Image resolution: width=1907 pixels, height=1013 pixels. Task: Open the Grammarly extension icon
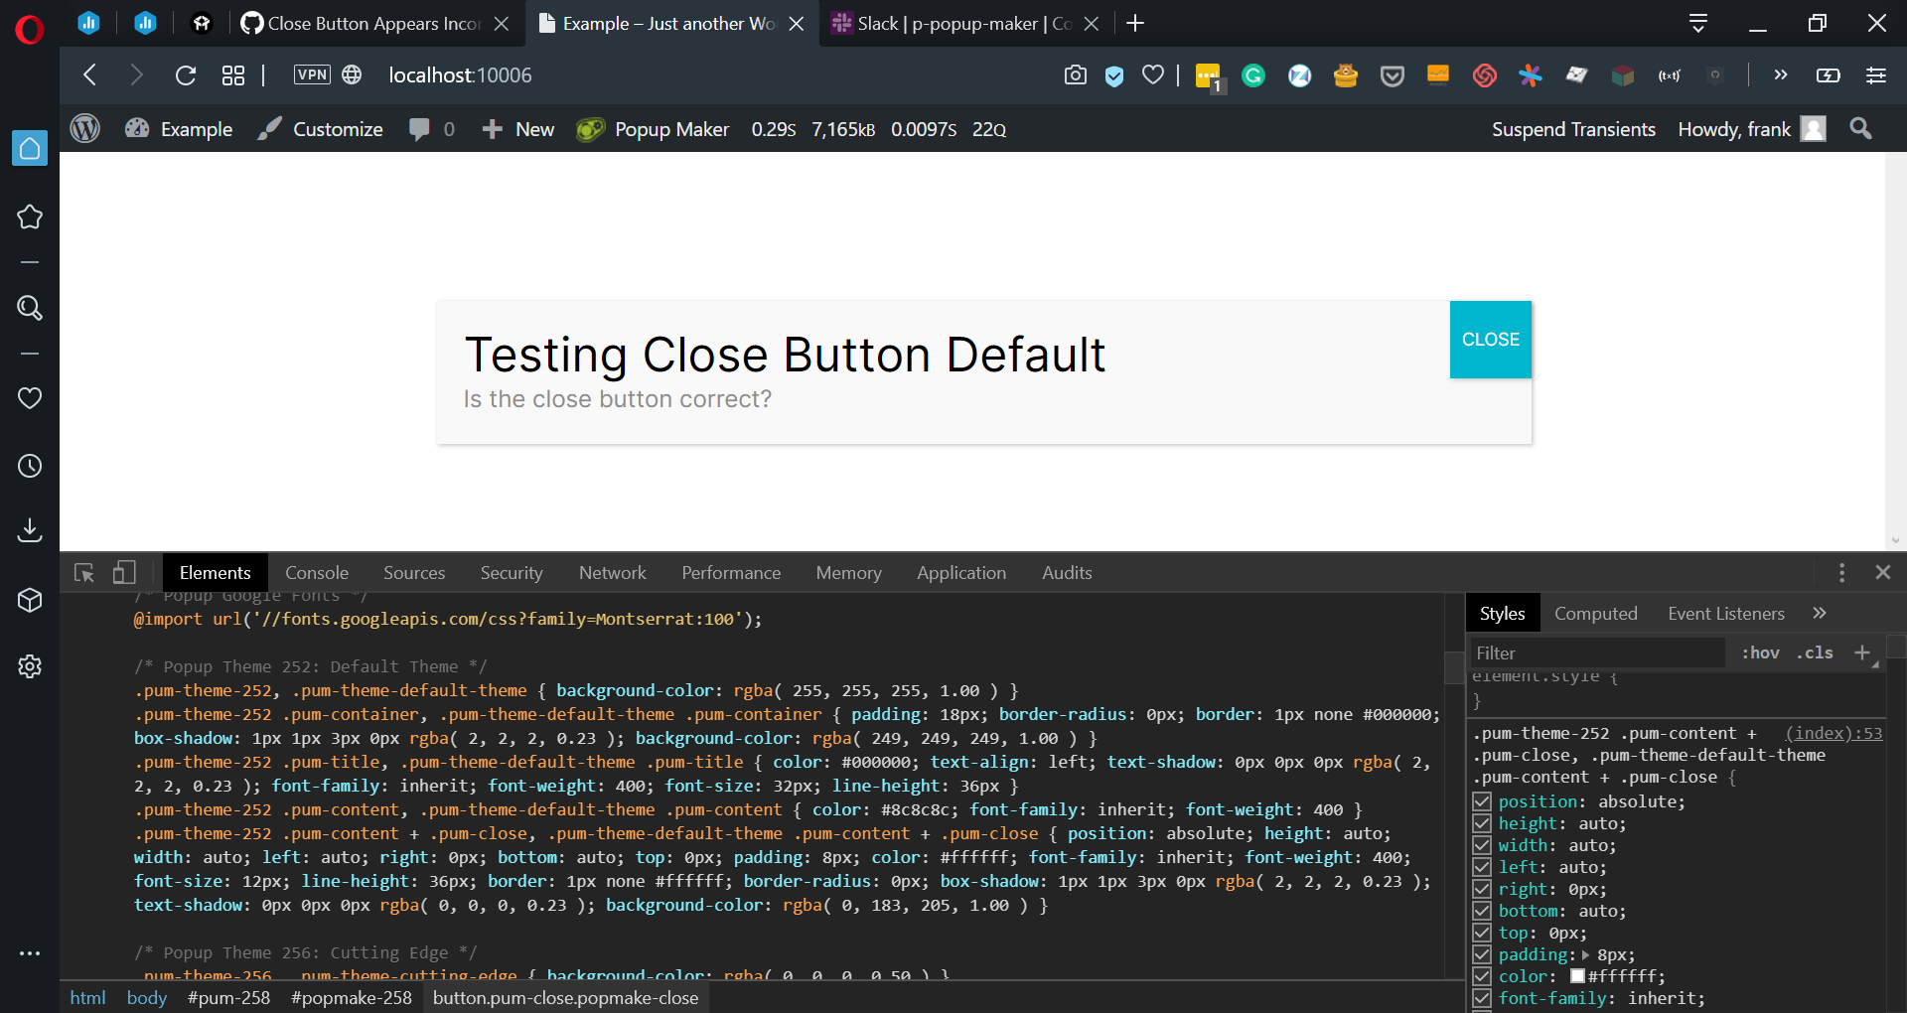(1253, 74)
